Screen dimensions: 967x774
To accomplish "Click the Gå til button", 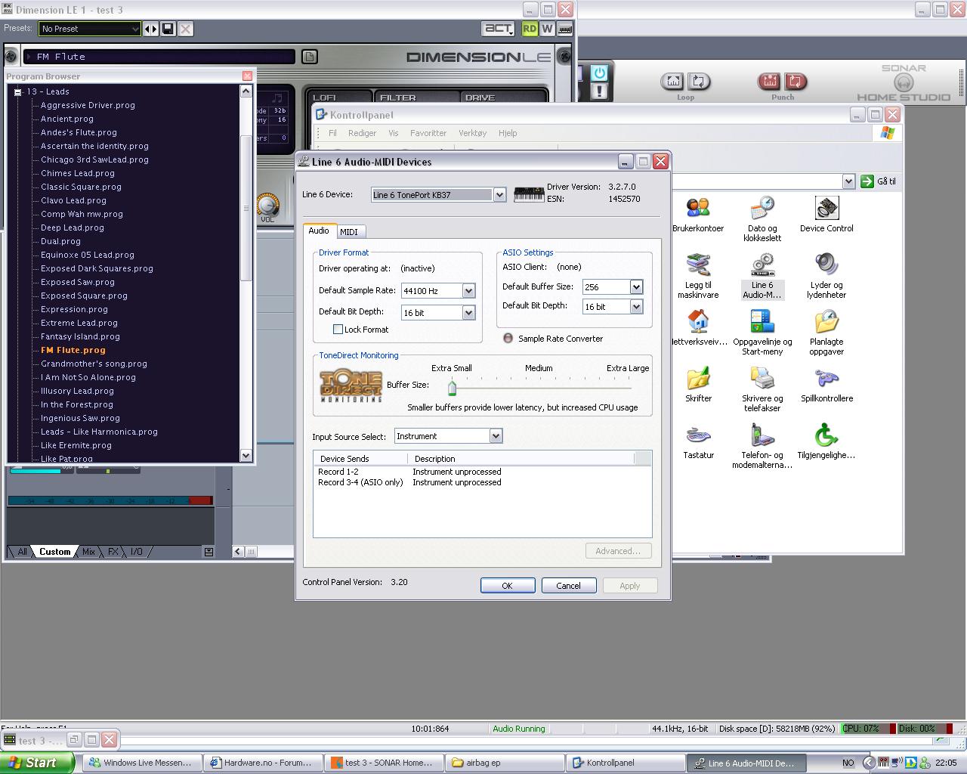I will [x=879, y=181].
